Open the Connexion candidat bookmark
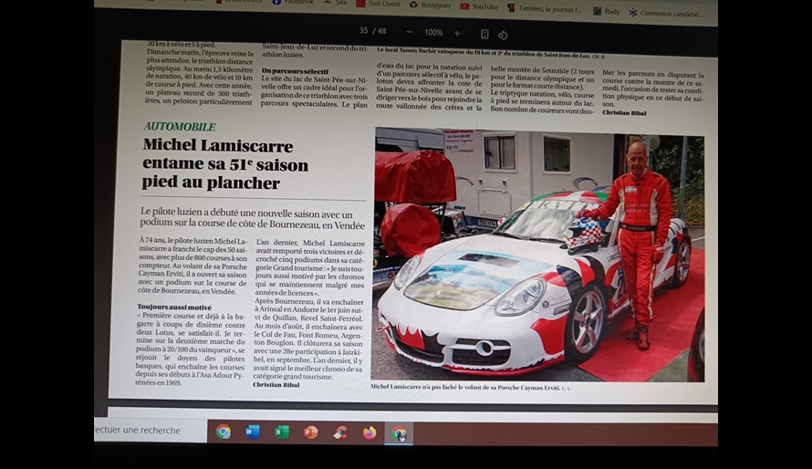Screen dimensions: 812x469 (670, 14)
